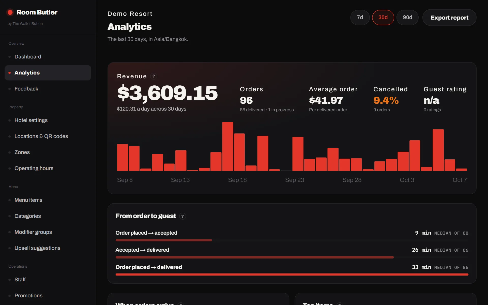Select the 30d time range
This screenshot has width=488, height=305.
383,18
